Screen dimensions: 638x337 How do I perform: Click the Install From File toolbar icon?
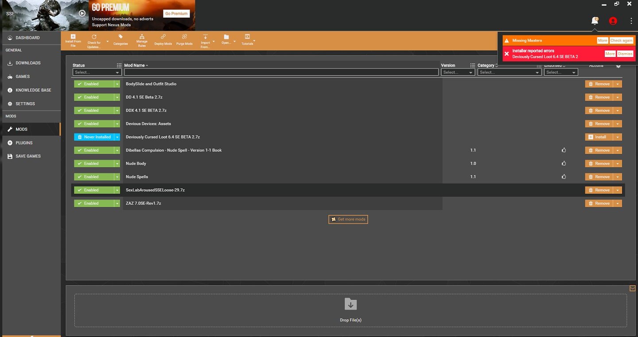click(73, 37)
